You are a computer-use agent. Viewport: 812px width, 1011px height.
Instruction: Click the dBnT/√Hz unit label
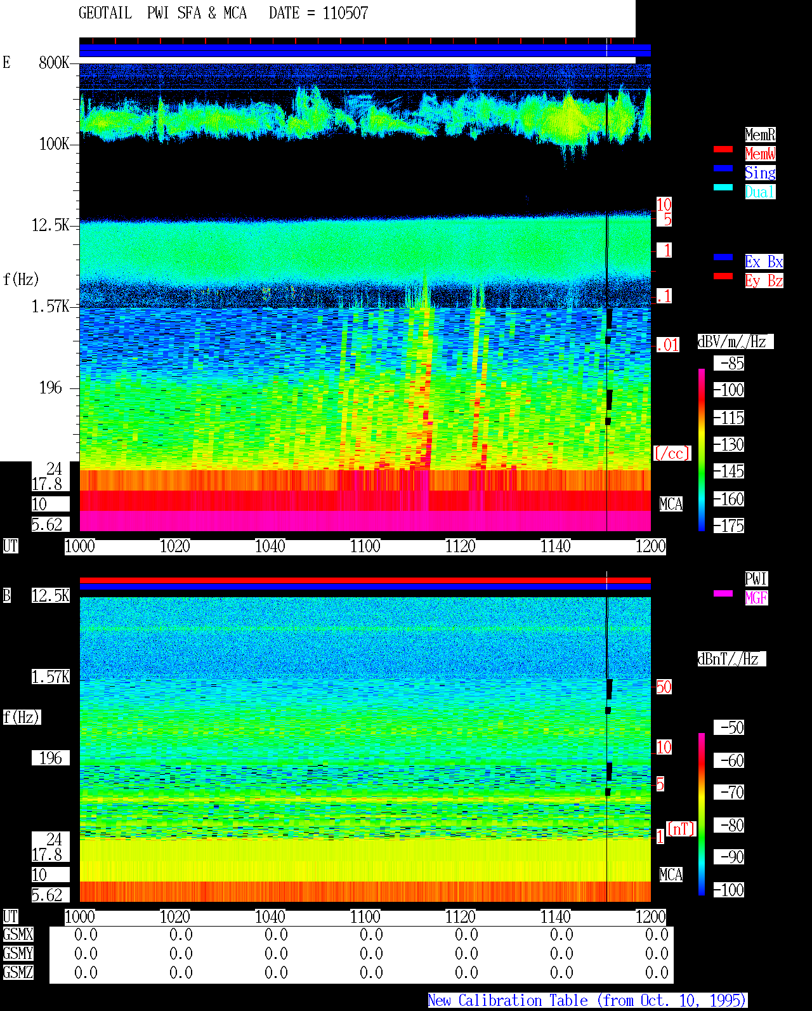click(731, 659)
